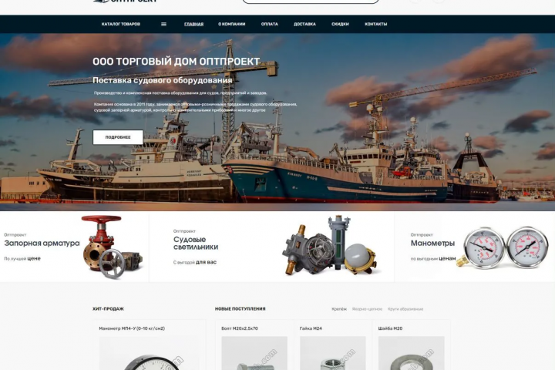
Task: Open the Манометры category link
Action: 432,244
